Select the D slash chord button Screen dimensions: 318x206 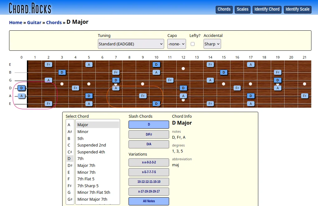pyautogui.click(x=149, y=125)
